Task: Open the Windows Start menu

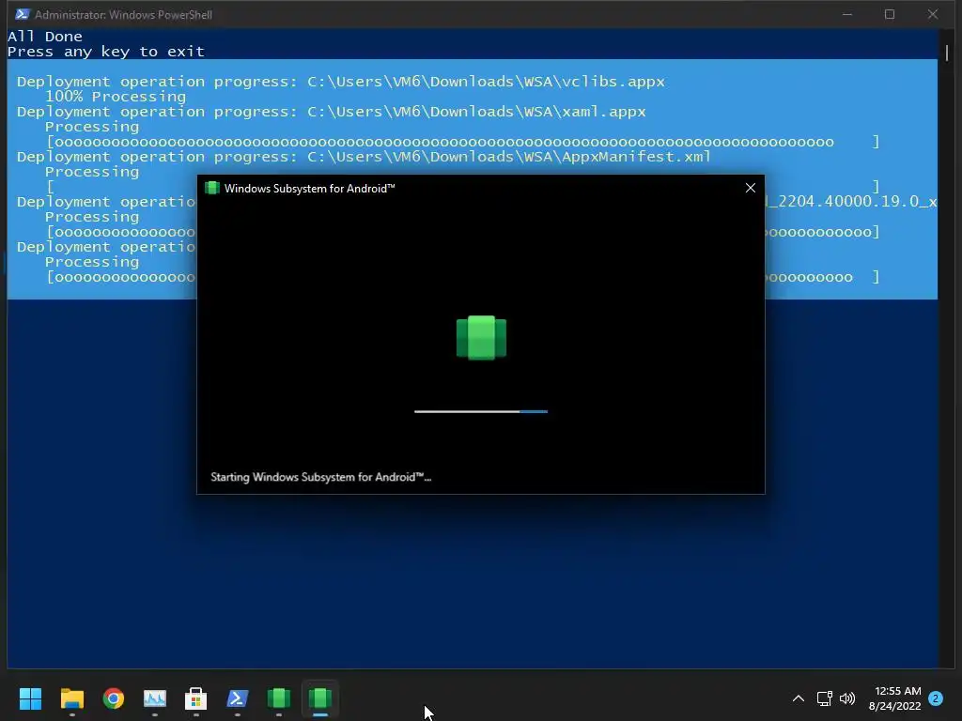Action: pos(30,698)
